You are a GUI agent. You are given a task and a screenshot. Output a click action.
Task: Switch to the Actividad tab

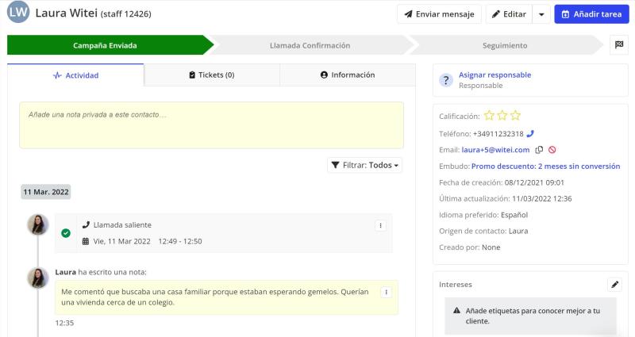(75, 75)
